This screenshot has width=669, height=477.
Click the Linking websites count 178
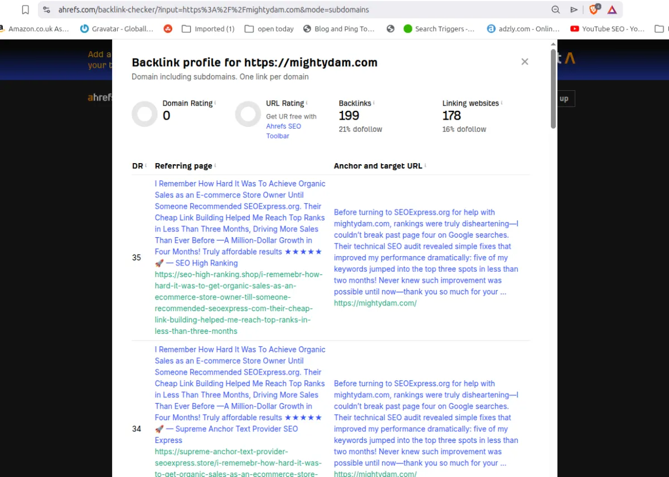[452, 116]
